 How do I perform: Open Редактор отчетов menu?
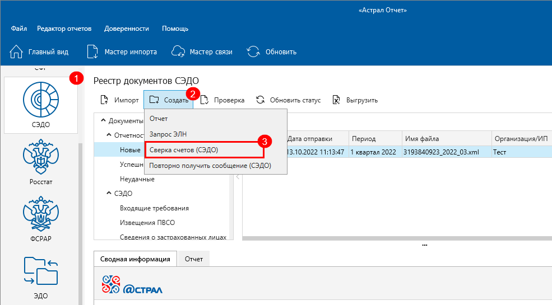64,29
